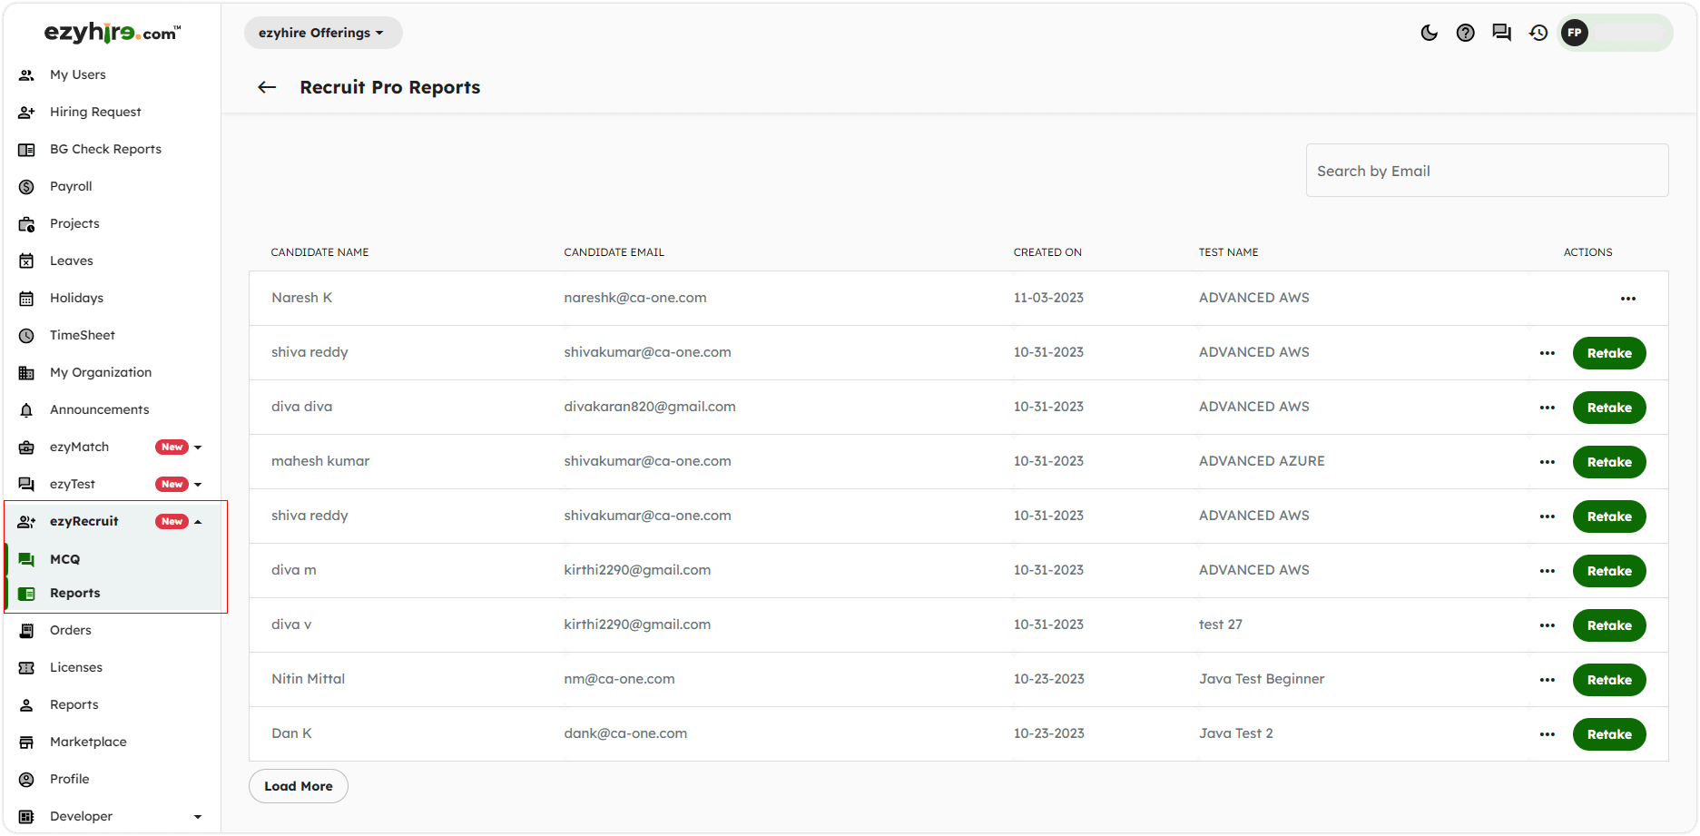
Task: Collapse the ezyRecruit menu arrow
Action: (198, 521)
